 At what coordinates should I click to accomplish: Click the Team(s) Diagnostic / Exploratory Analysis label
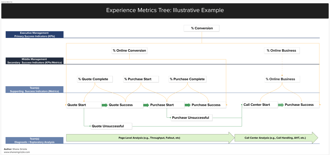(34, 140)
